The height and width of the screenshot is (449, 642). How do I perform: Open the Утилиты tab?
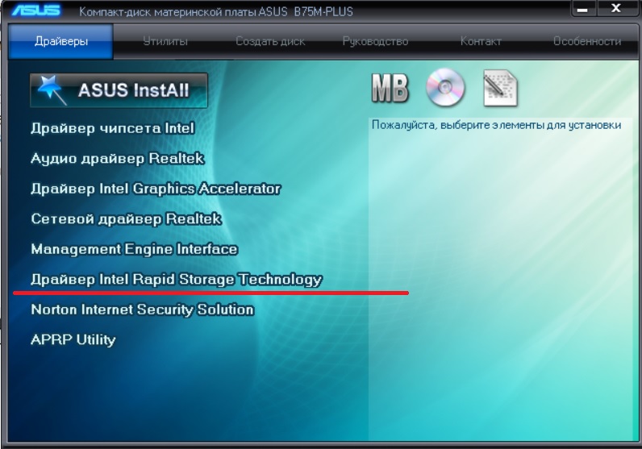point(165,41)
